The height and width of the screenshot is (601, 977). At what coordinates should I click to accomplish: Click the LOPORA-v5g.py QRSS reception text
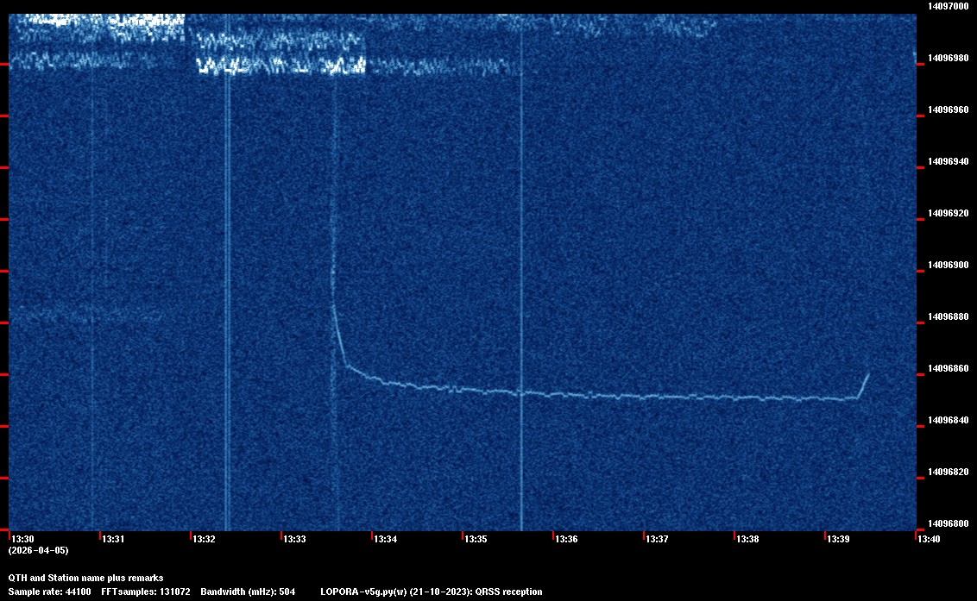point(431,592)
